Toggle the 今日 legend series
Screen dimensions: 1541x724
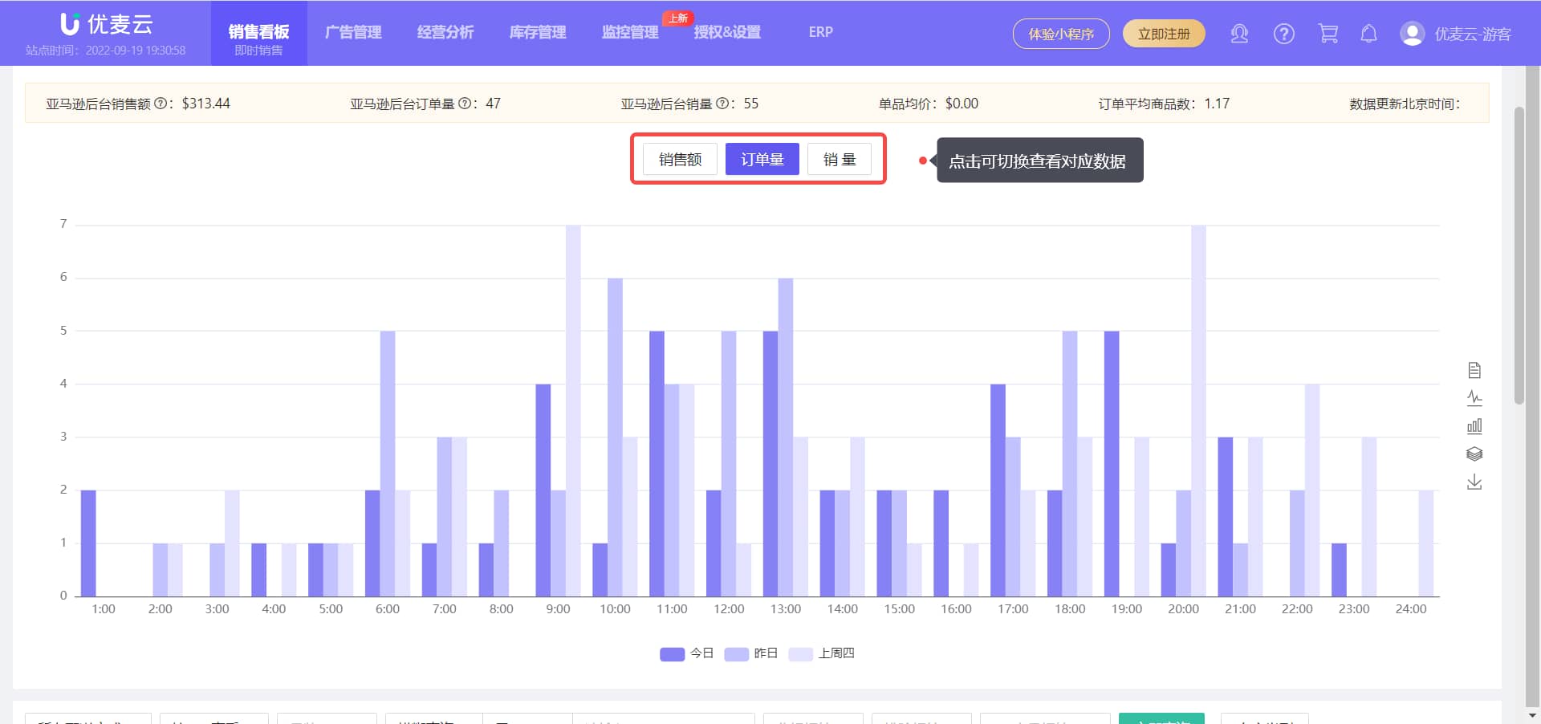[686, 653]
